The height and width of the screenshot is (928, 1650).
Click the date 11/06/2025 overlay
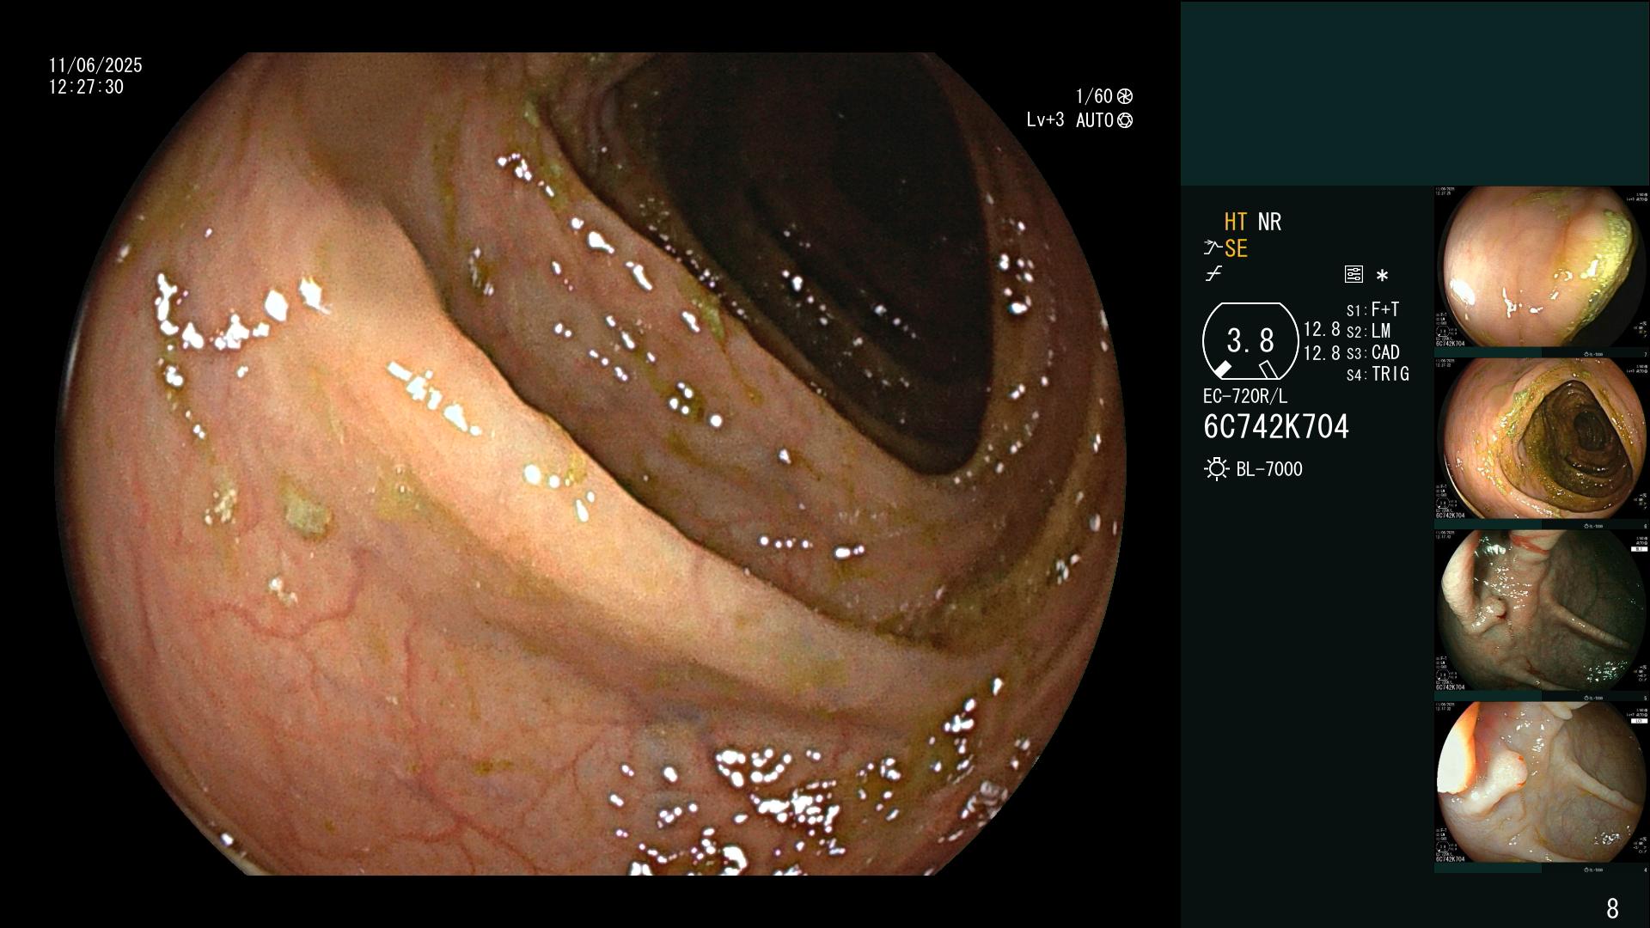[95, 65]
